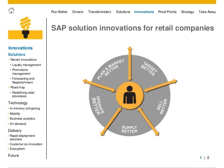The width and height of the screenshot is (224, 168).
Task: Click the slide title about SAP solution innovations
Action: tap(133, 28)
